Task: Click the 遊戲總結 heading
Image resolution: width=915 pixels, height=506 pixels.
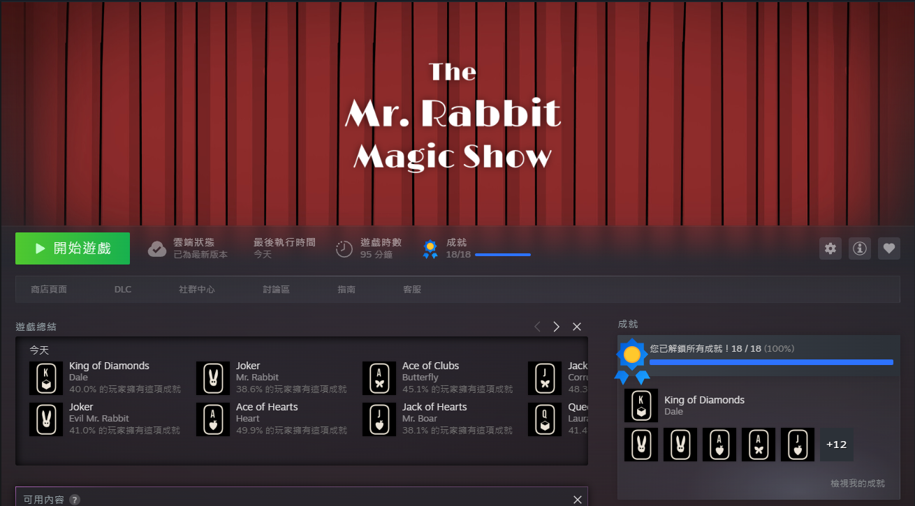Action: [x=36, y=327]
